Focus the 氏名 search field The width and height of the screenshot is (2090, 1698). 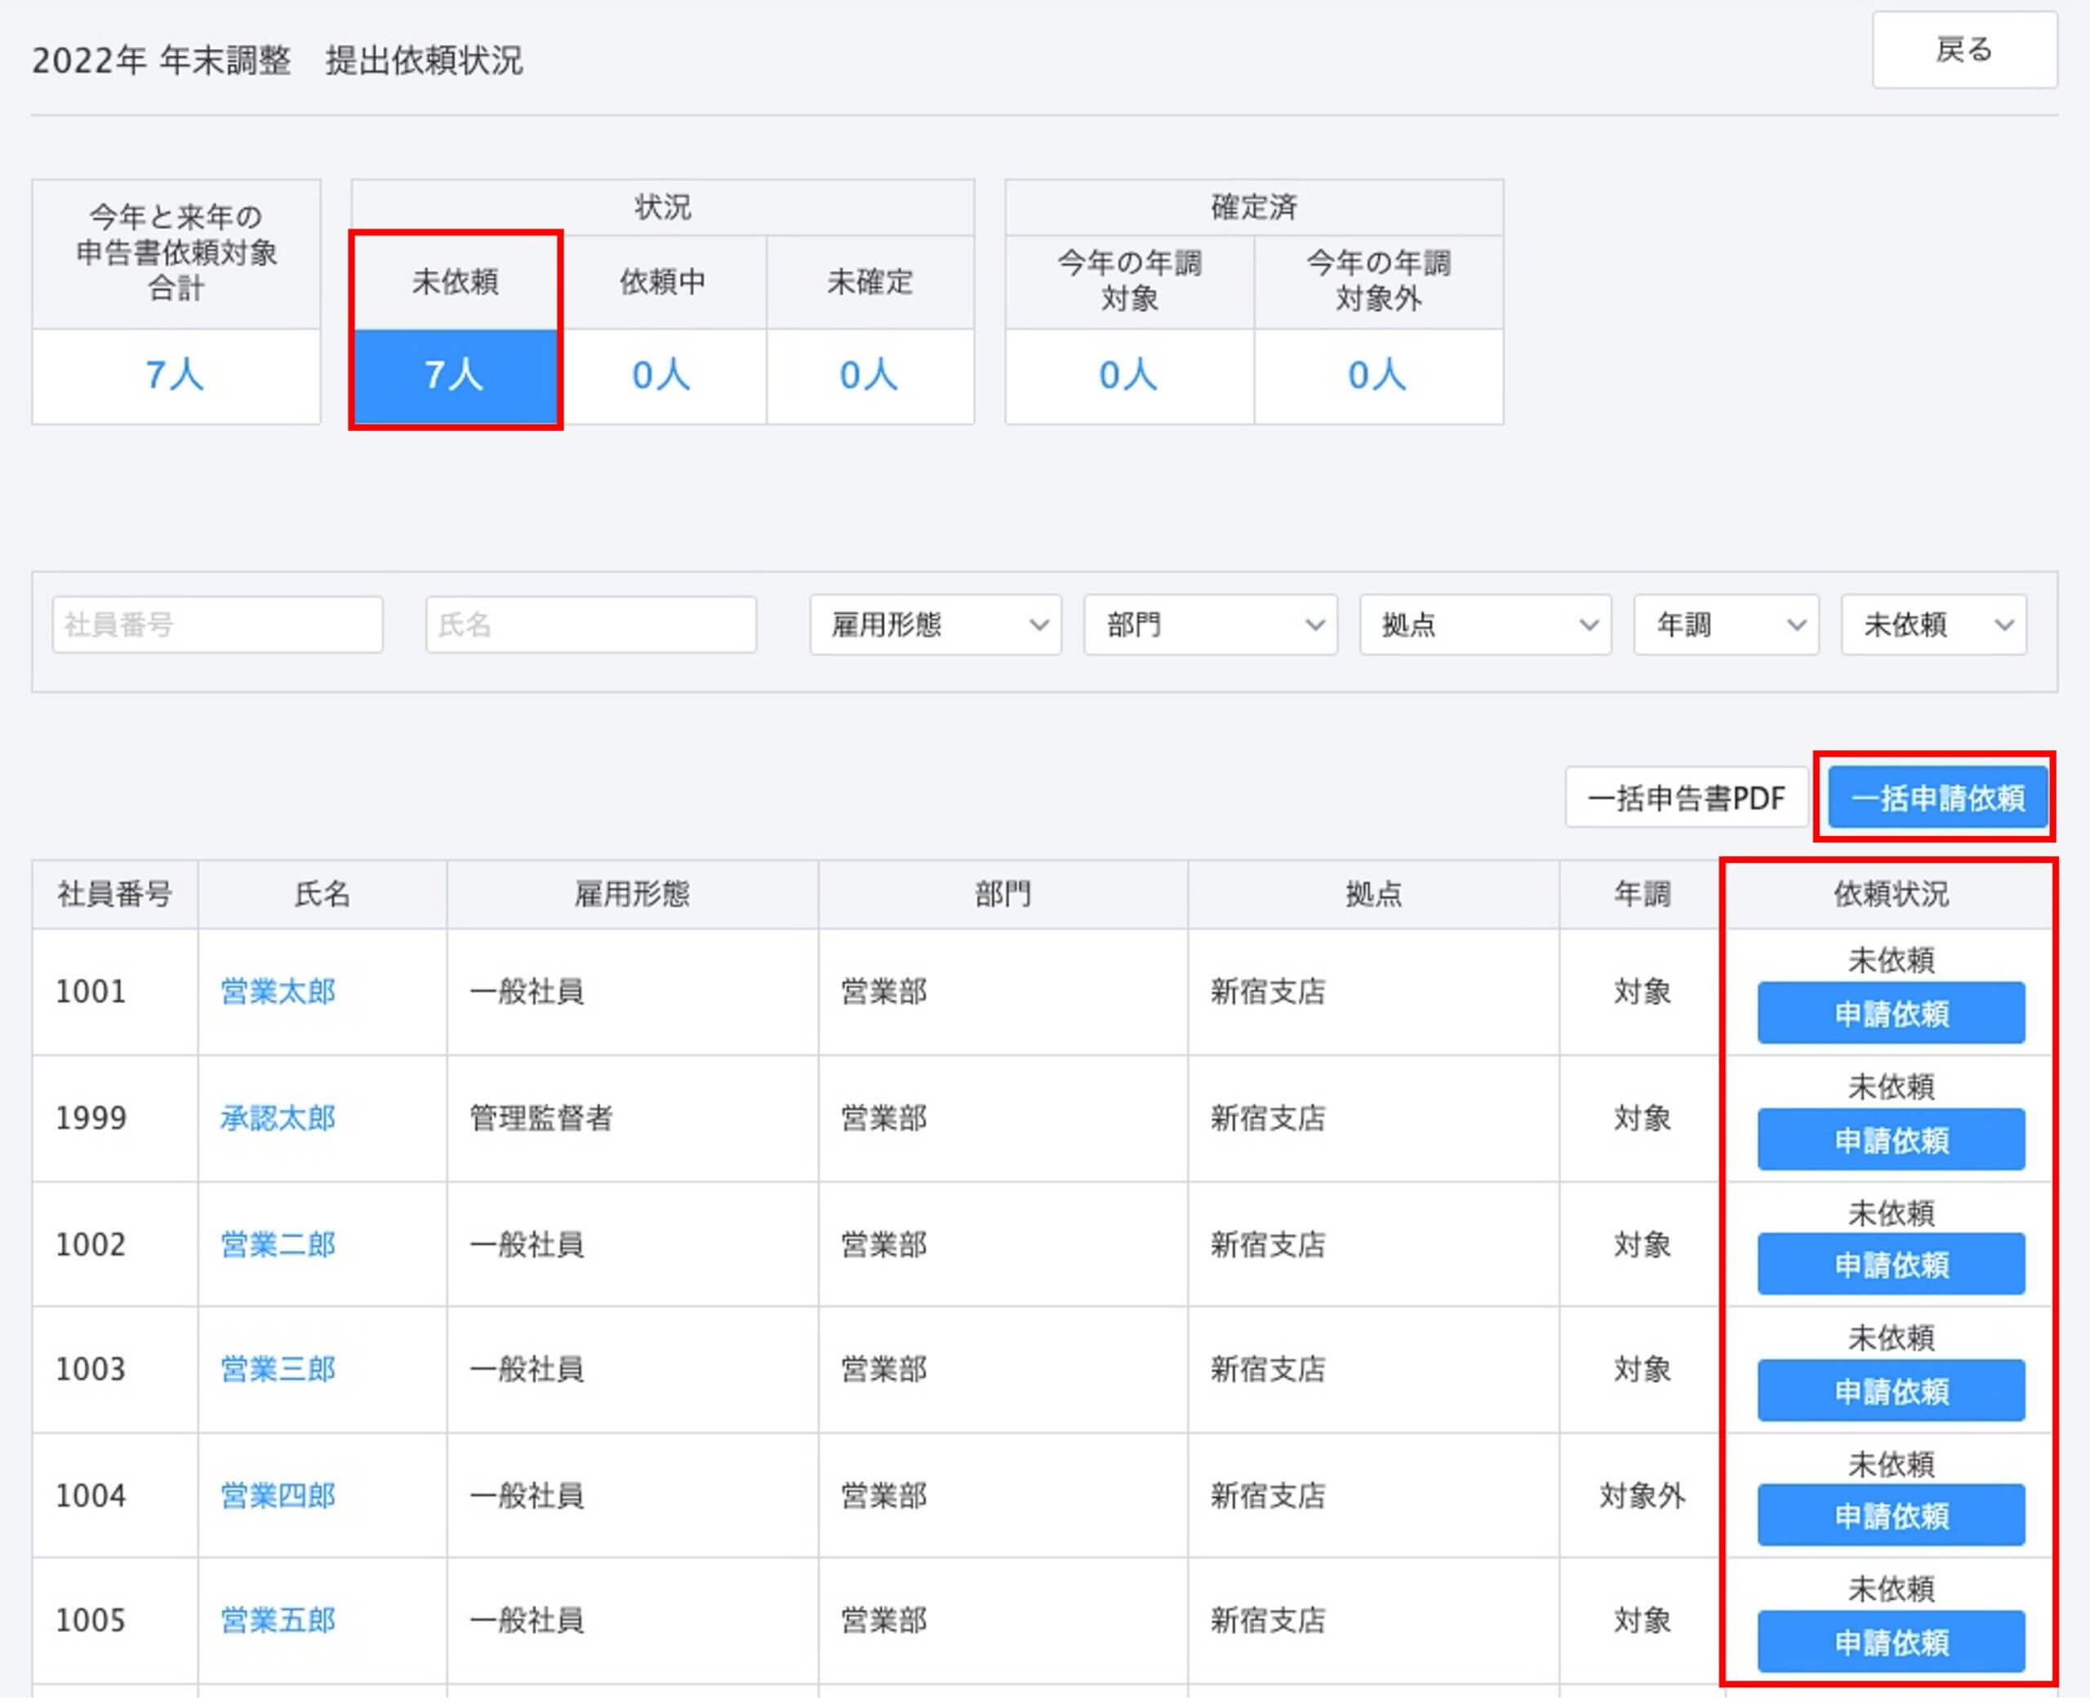591,624
